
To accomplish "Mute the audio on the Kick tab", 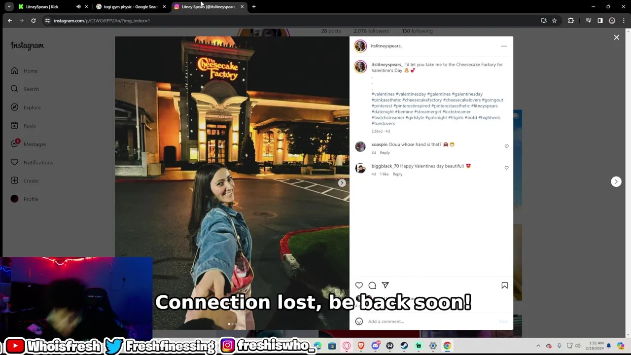I will [78, 7].
